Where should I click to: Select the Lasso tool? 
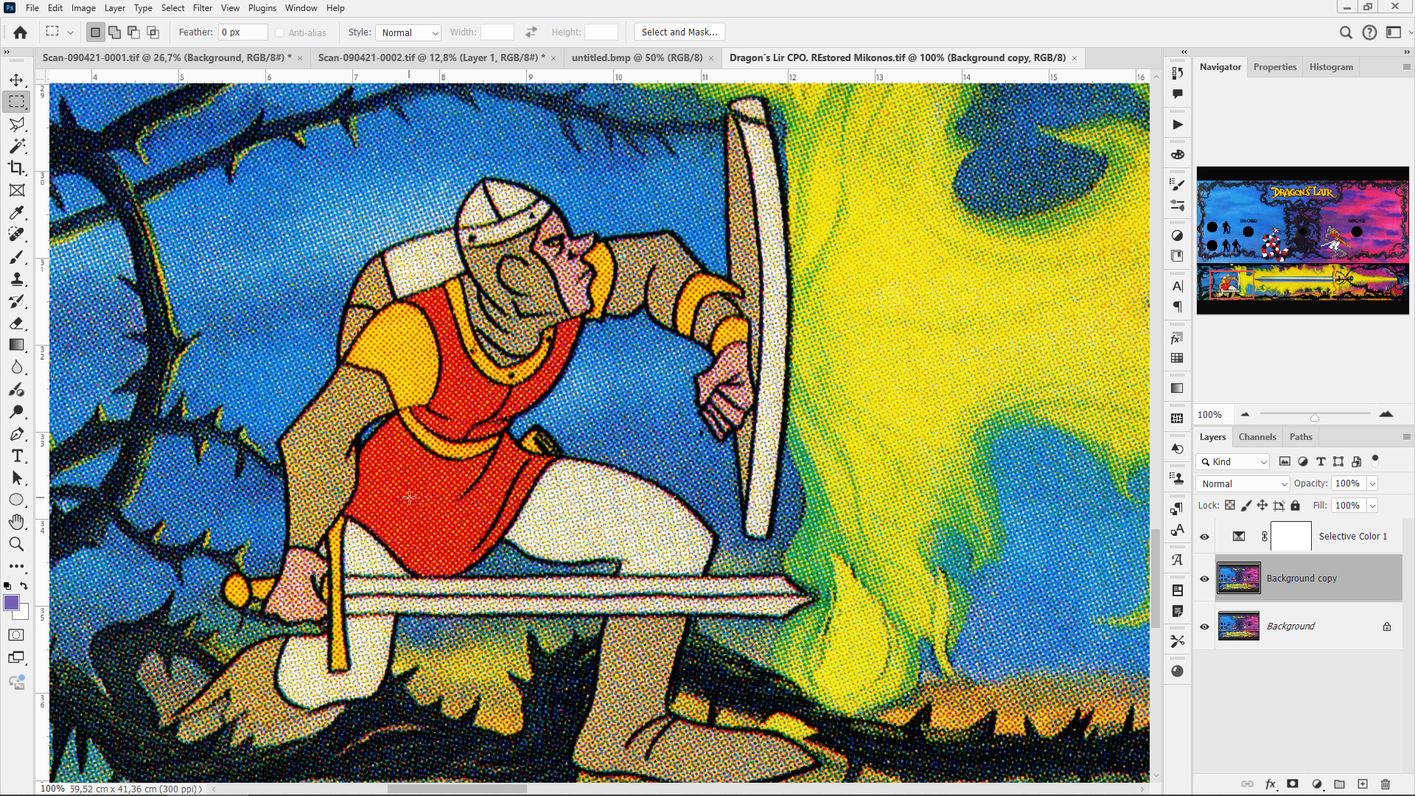(x=17, y=124)
